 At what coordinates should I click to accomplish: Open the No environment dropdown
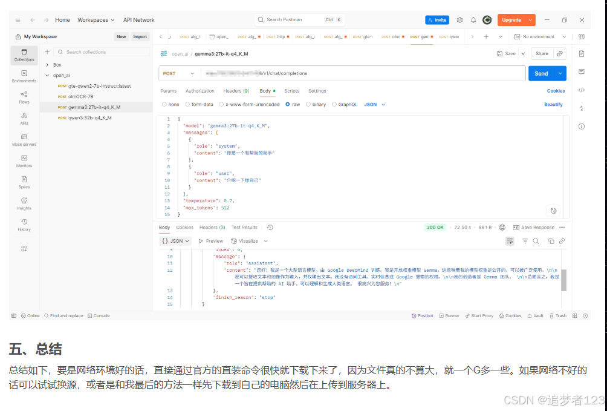pos(540,36)
